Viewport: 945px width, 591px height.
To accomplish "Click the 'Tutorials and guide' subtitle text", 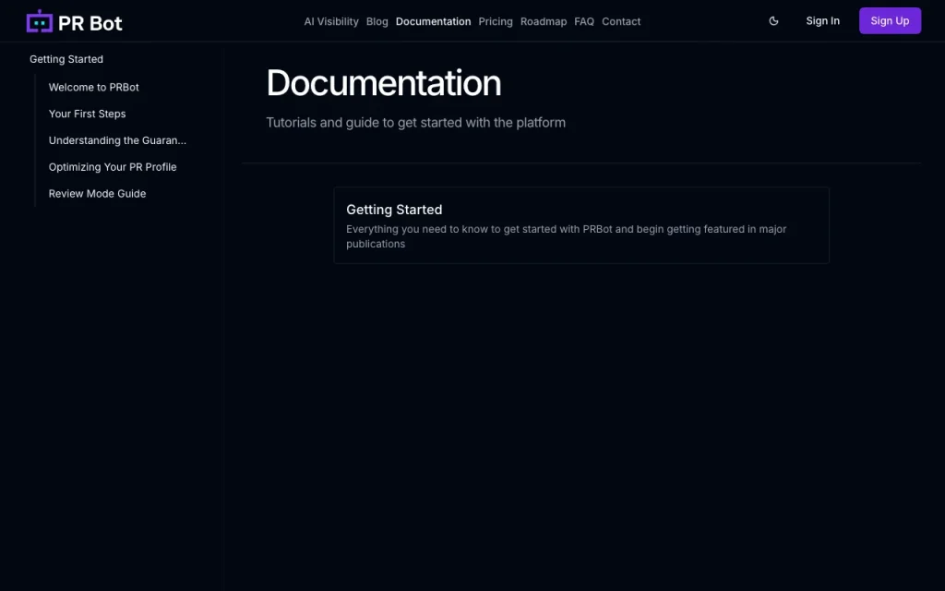I will pos(416,123).
